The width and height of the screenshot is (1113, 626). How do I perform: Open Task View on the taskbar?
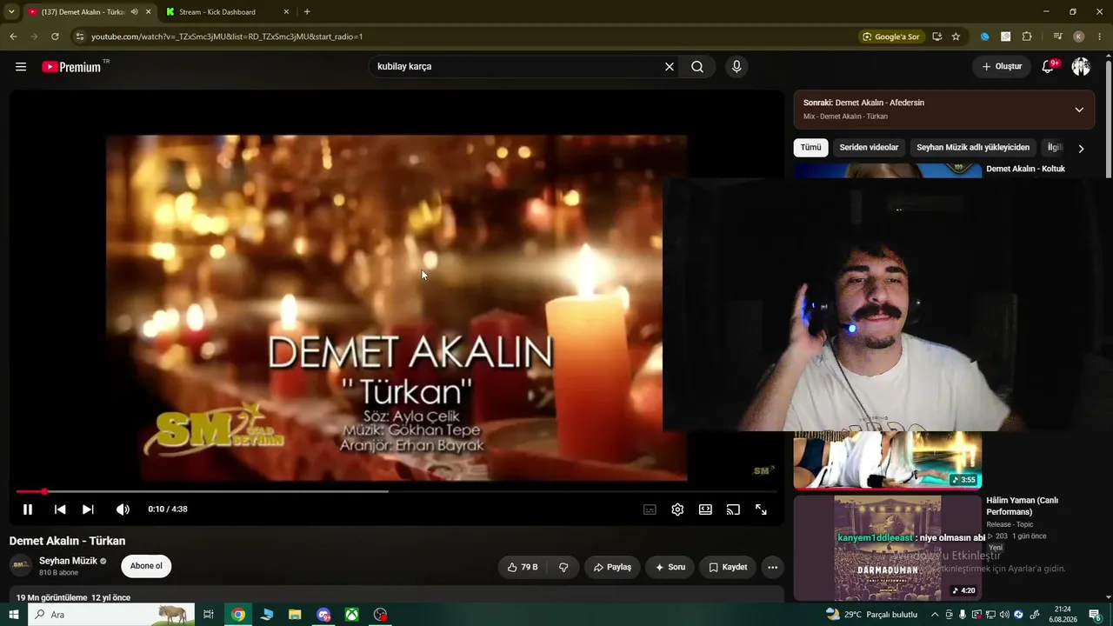(x=209, y=615)
